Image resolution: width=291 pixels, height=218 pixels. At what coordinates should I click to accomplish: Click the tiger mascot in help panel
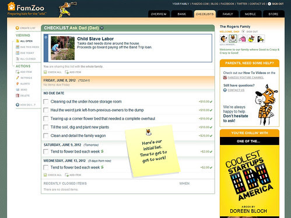point(266,104)
